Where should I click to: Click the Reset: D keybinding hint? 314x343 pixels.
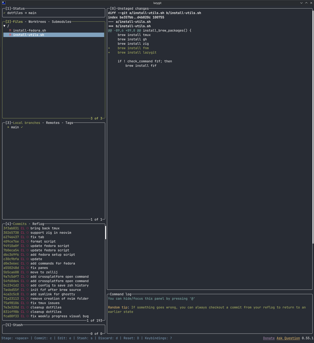pos(131,338)
